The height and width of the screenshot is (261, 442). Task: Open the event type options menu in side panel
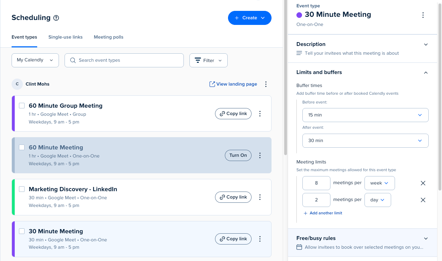(x=423, y=15)
